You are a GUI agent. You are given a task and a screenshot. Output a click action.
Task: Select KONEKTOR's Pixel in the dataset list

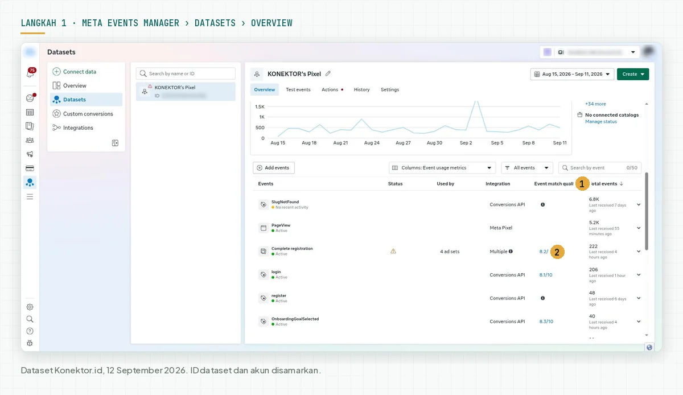(x=186, y=92)
